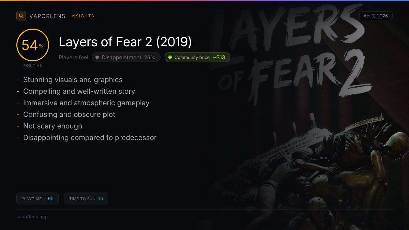Click the Community price ~$13 pill
Screen dimensions: 409x230
click(x=197, y=57)
